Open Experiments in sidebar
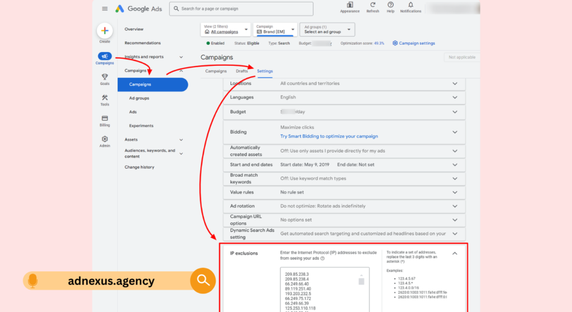Image resolution: width=572 pixels, height=312 pixels. click(141, 126)
